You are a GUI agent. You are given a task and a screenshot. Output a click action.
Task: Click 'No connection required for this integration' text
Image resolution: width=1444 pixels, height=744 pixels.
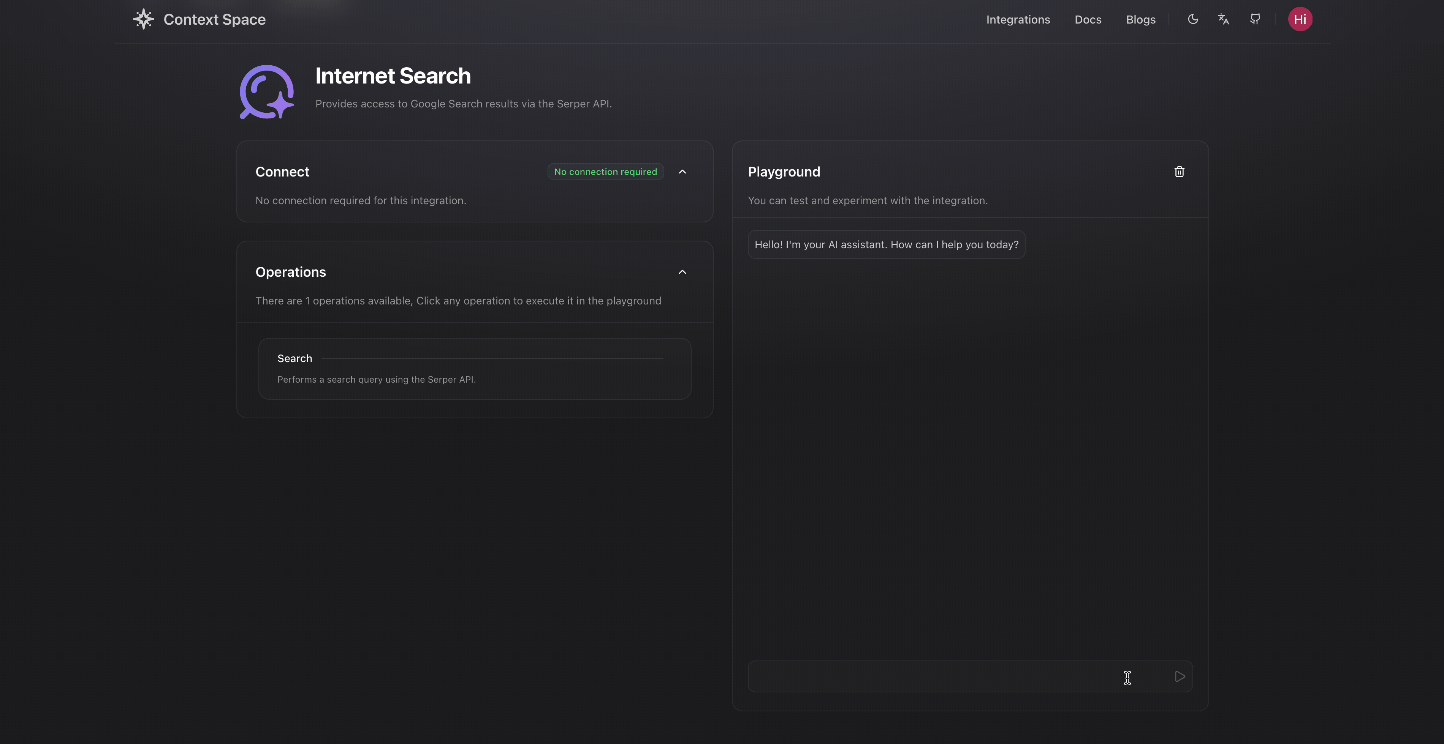[x=361, y=200]
